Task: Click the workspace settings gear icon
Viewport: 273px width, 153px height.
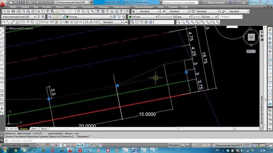Action: 38,17
